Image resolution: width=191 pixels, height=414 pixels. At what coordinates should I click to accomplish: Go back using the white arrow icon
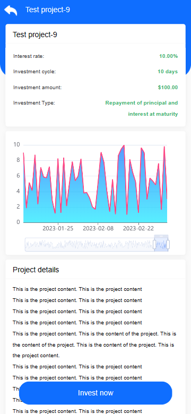pyautogui.click(x=11, y=10)
